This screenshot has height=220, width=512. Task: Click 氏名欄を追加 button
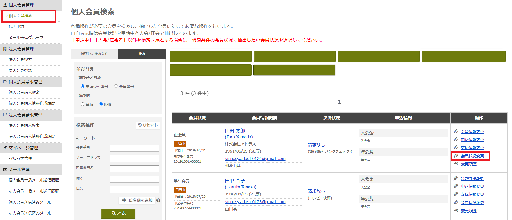[x=137, y=200]
